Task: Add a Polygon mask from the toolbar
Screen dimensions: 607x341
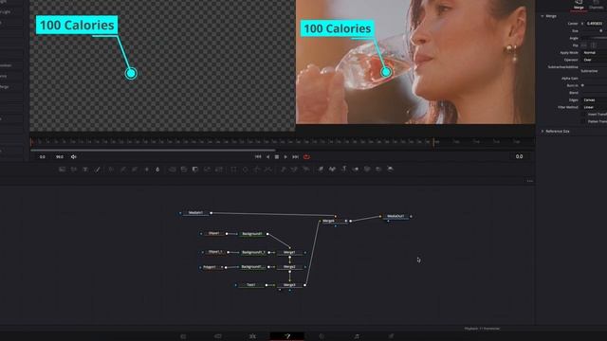Action: (257, 170)
